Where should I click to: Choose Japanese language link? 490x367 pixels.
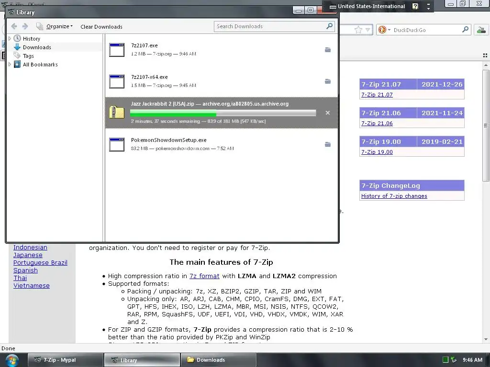pos(28,255)
